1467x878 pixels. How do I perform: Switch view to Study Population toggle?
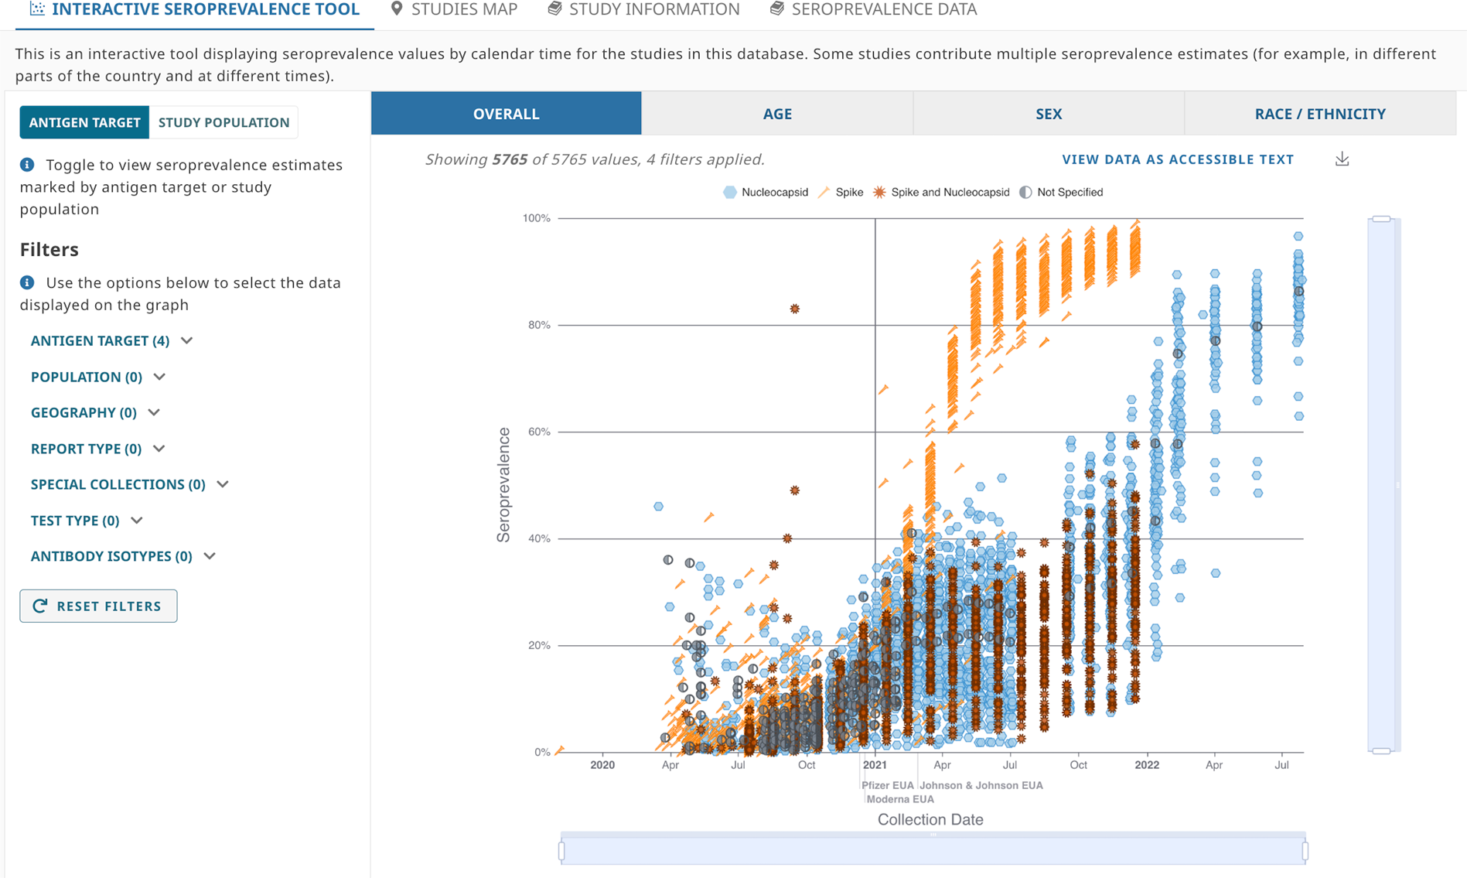[x=223, y=122]
